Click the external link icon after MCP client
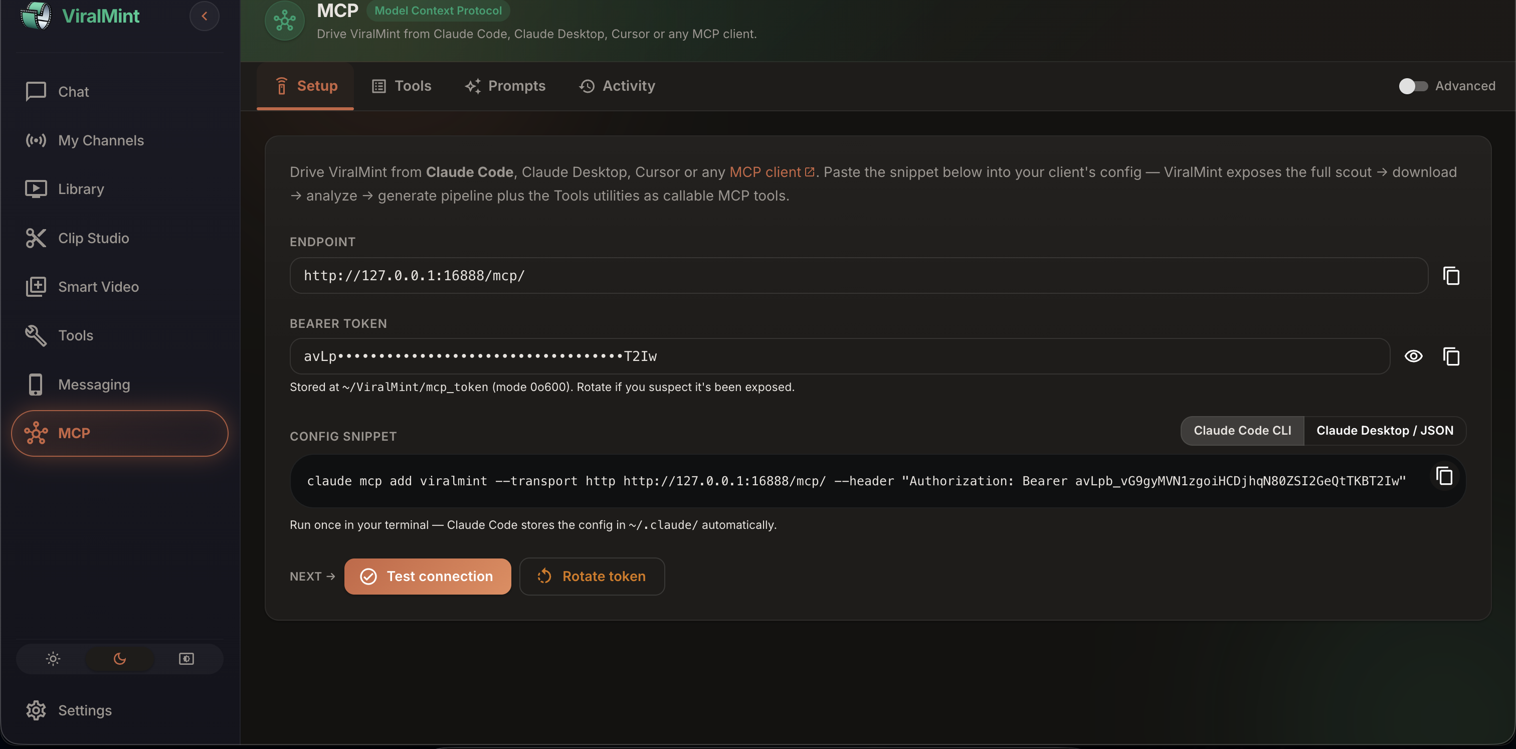 (810, 172)
